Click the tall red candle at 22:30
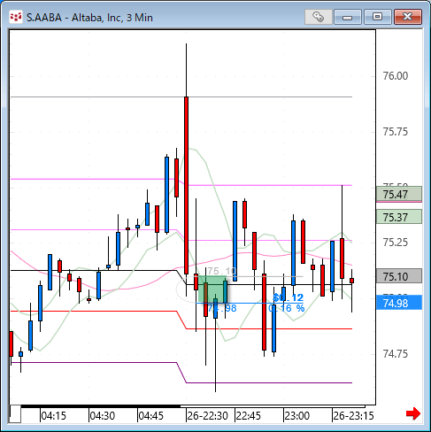This screenshot has width=431, height=432. [x=186, y=185]
